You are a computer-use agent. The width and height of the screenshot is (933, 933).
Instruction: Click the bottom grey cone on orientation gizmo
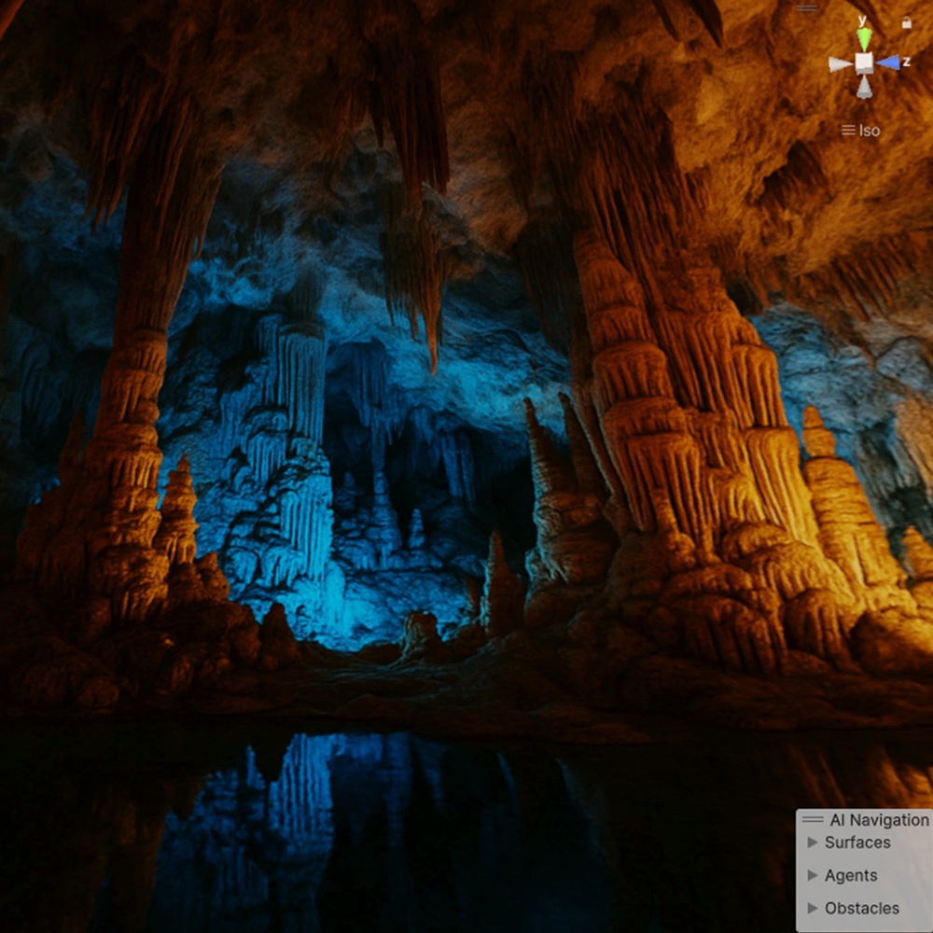[864, 87]
